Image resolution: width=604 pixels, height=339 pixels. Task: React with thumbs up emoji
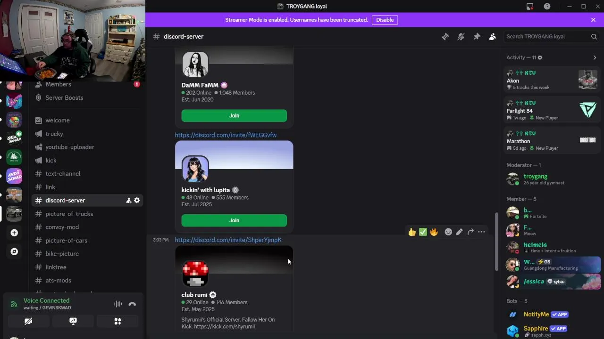(412, 232)
